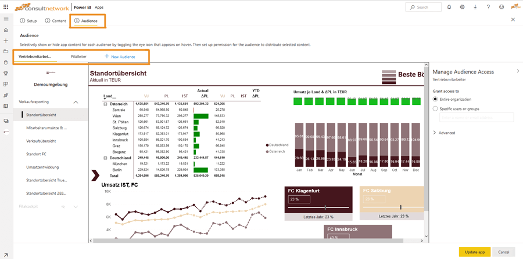Click the feedback smiley icon
Image resolution: width=523 pixels, height=259 pixels.
click(501, 7)
